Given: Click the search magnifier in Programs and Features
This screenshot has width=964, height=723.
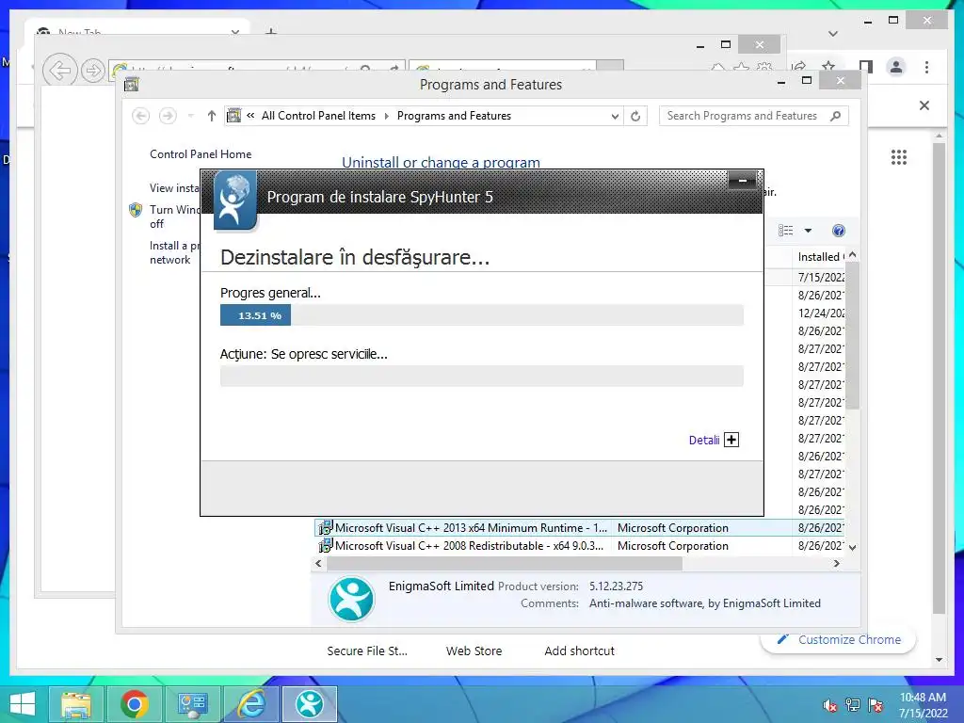Looking at the screenshot, I should tap(835, 116).
